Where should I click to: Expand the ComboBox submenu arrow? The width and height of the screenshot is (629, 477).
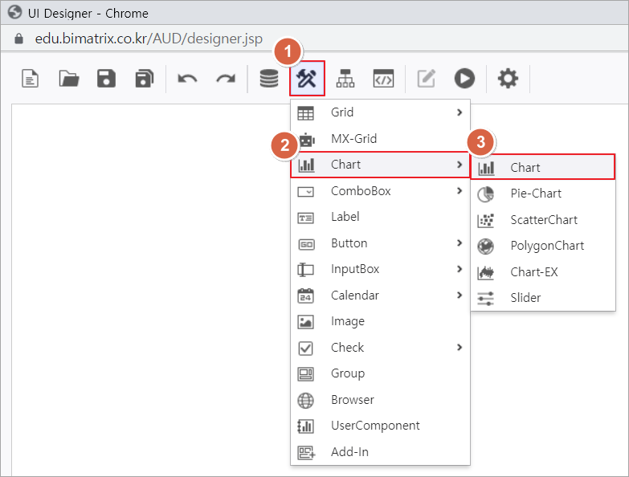(459, 191)
